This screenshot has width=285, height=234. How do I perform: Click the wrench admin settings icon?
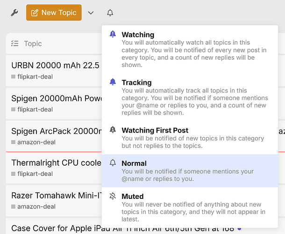coord(14,13)
